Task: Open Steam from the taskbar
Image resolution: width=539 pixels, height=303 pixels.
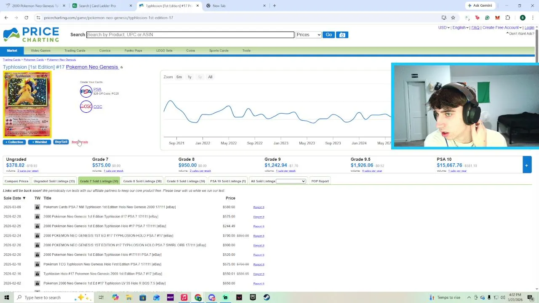Action: coord(267,298)
